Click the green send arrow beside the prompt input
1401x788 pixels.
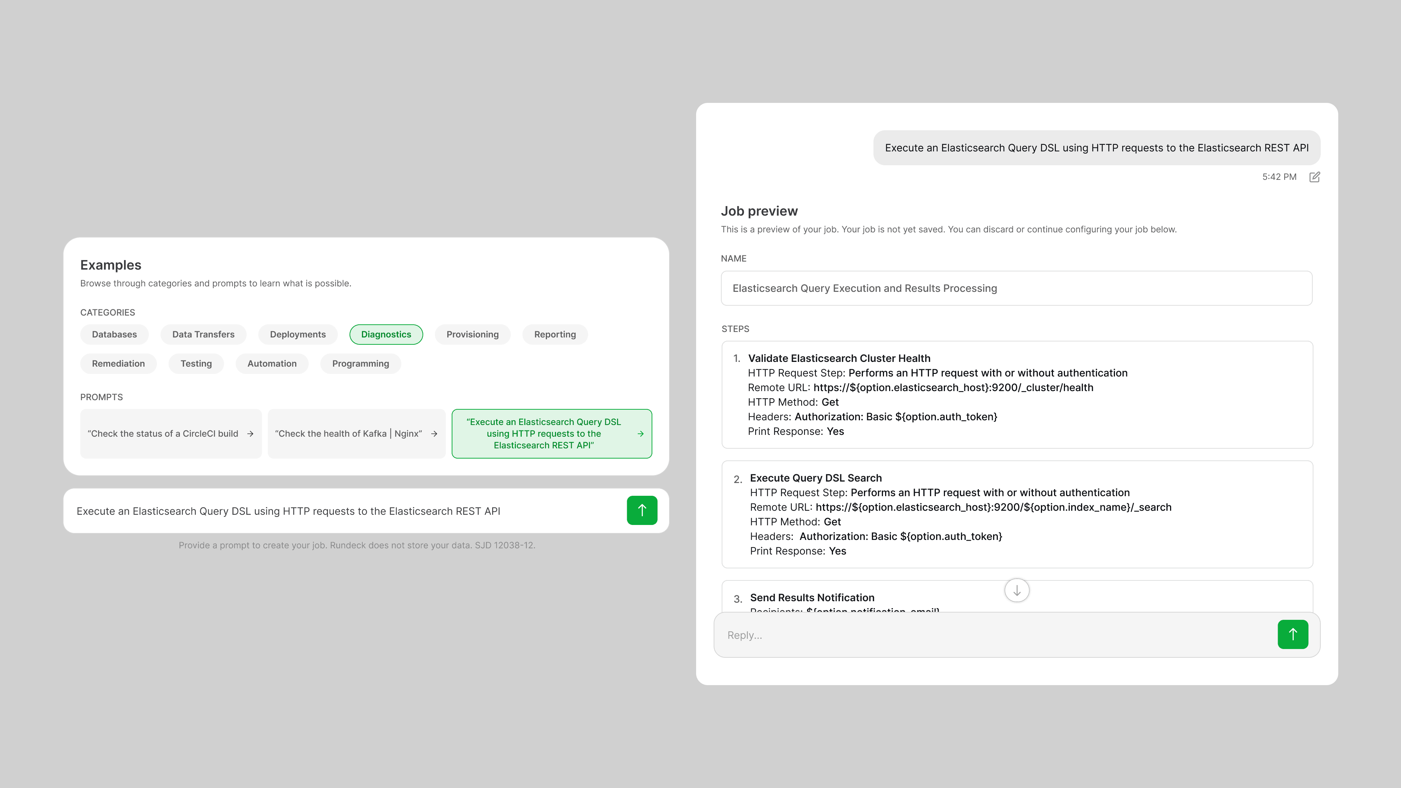(642, 510)
